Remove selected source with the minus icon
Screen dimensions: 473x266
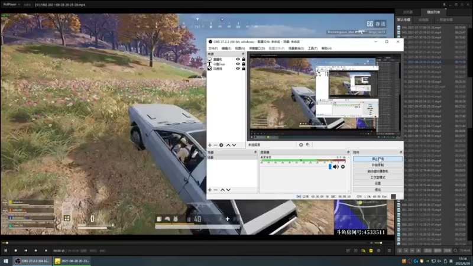pos(215,145)
